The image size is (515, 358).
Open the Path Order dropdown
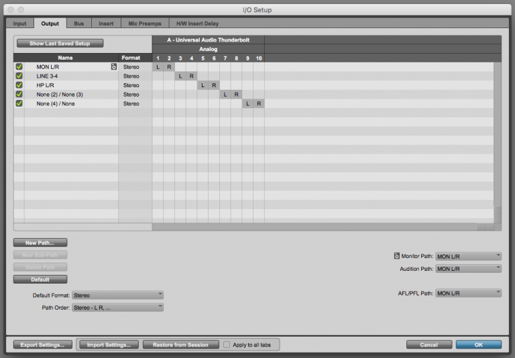click(117, 308)
